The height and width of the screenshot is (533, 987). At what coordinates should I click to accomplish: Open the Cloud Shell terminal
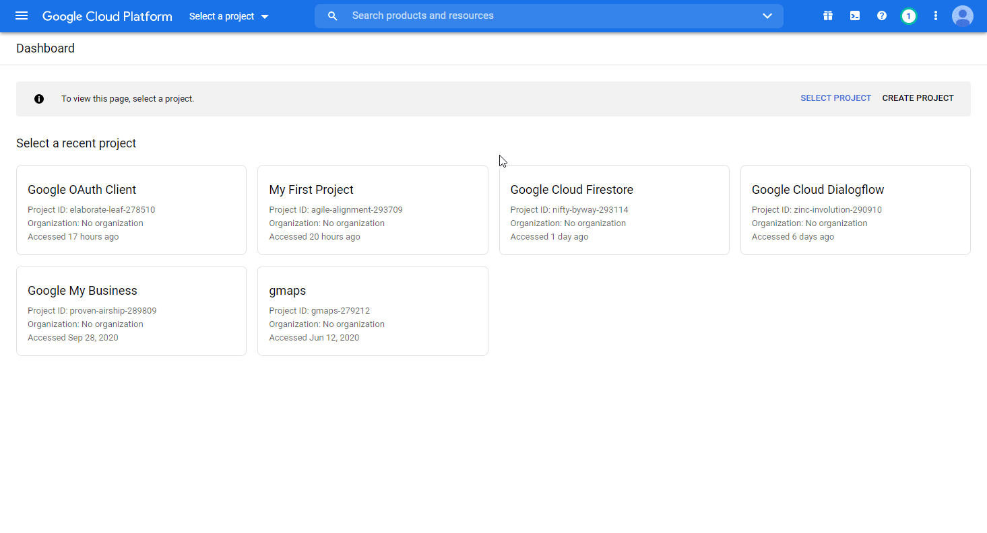point(854,15)
